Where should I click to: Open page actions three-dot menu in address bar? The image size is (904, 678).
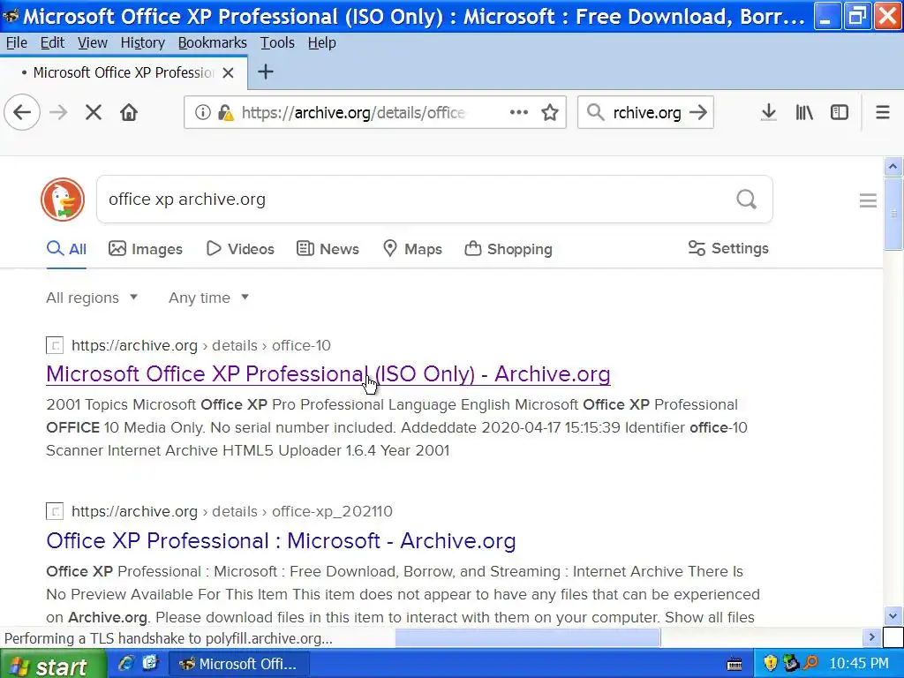point(519,112)
